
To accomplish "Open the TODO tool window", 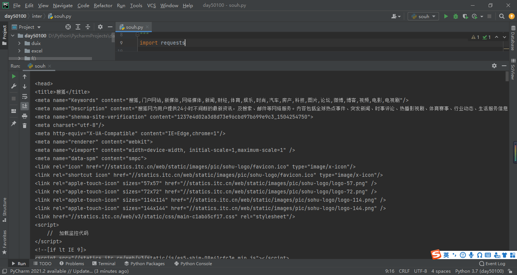I will (x=42, y=264).
